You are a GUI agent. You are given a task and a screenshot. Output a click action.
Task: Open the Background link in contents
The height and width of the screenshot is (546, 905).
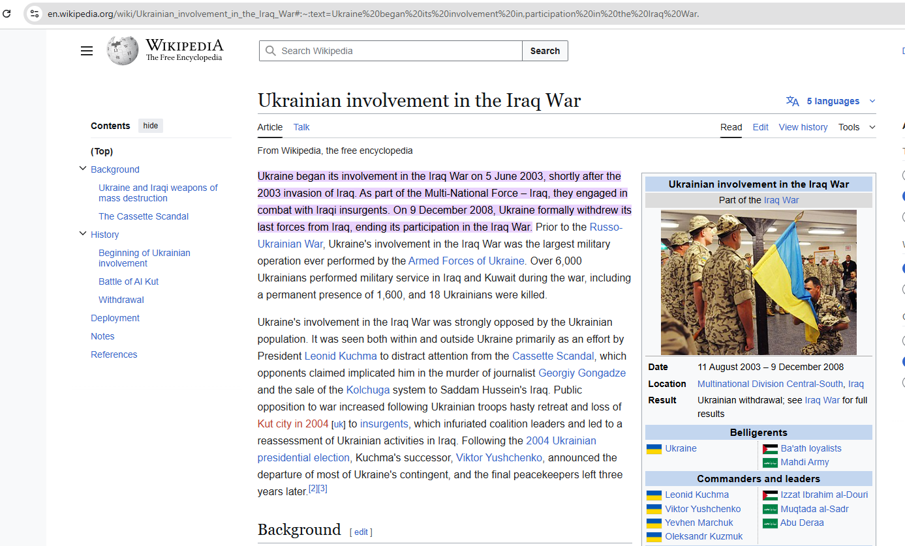pos(115,169)
